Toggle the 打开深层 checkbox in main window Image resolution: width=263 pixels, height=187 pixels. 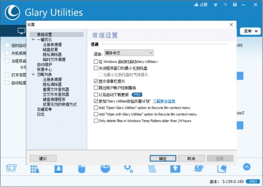[x=7, y=75]
